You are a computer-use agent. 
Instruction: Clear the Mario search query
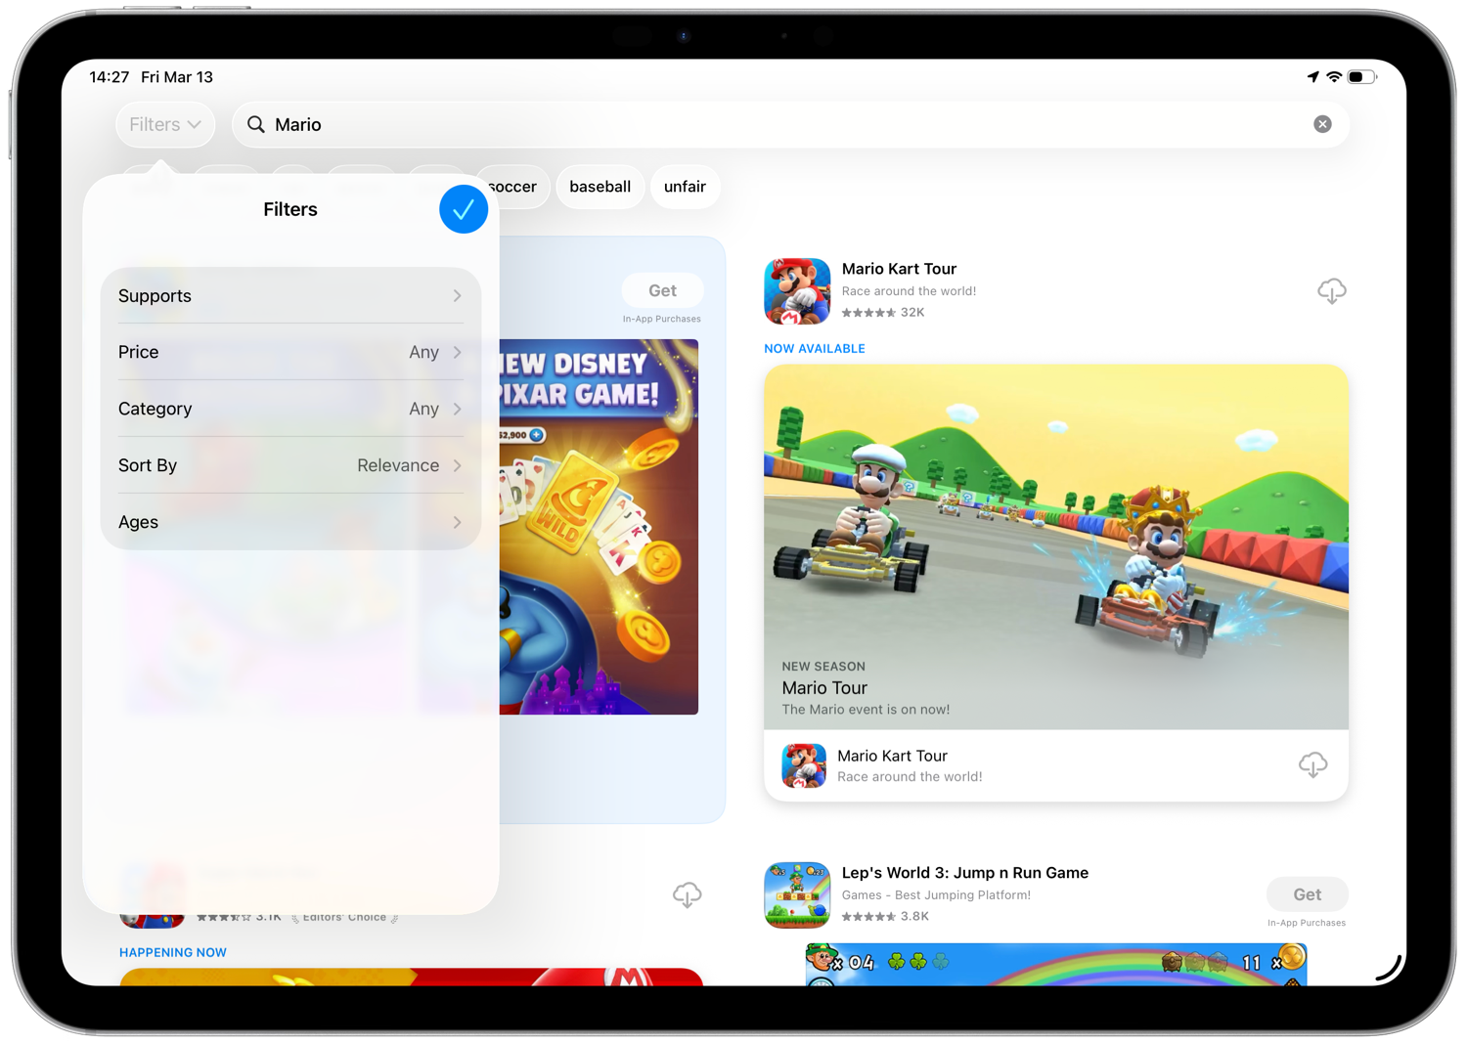coord(1323,124)
